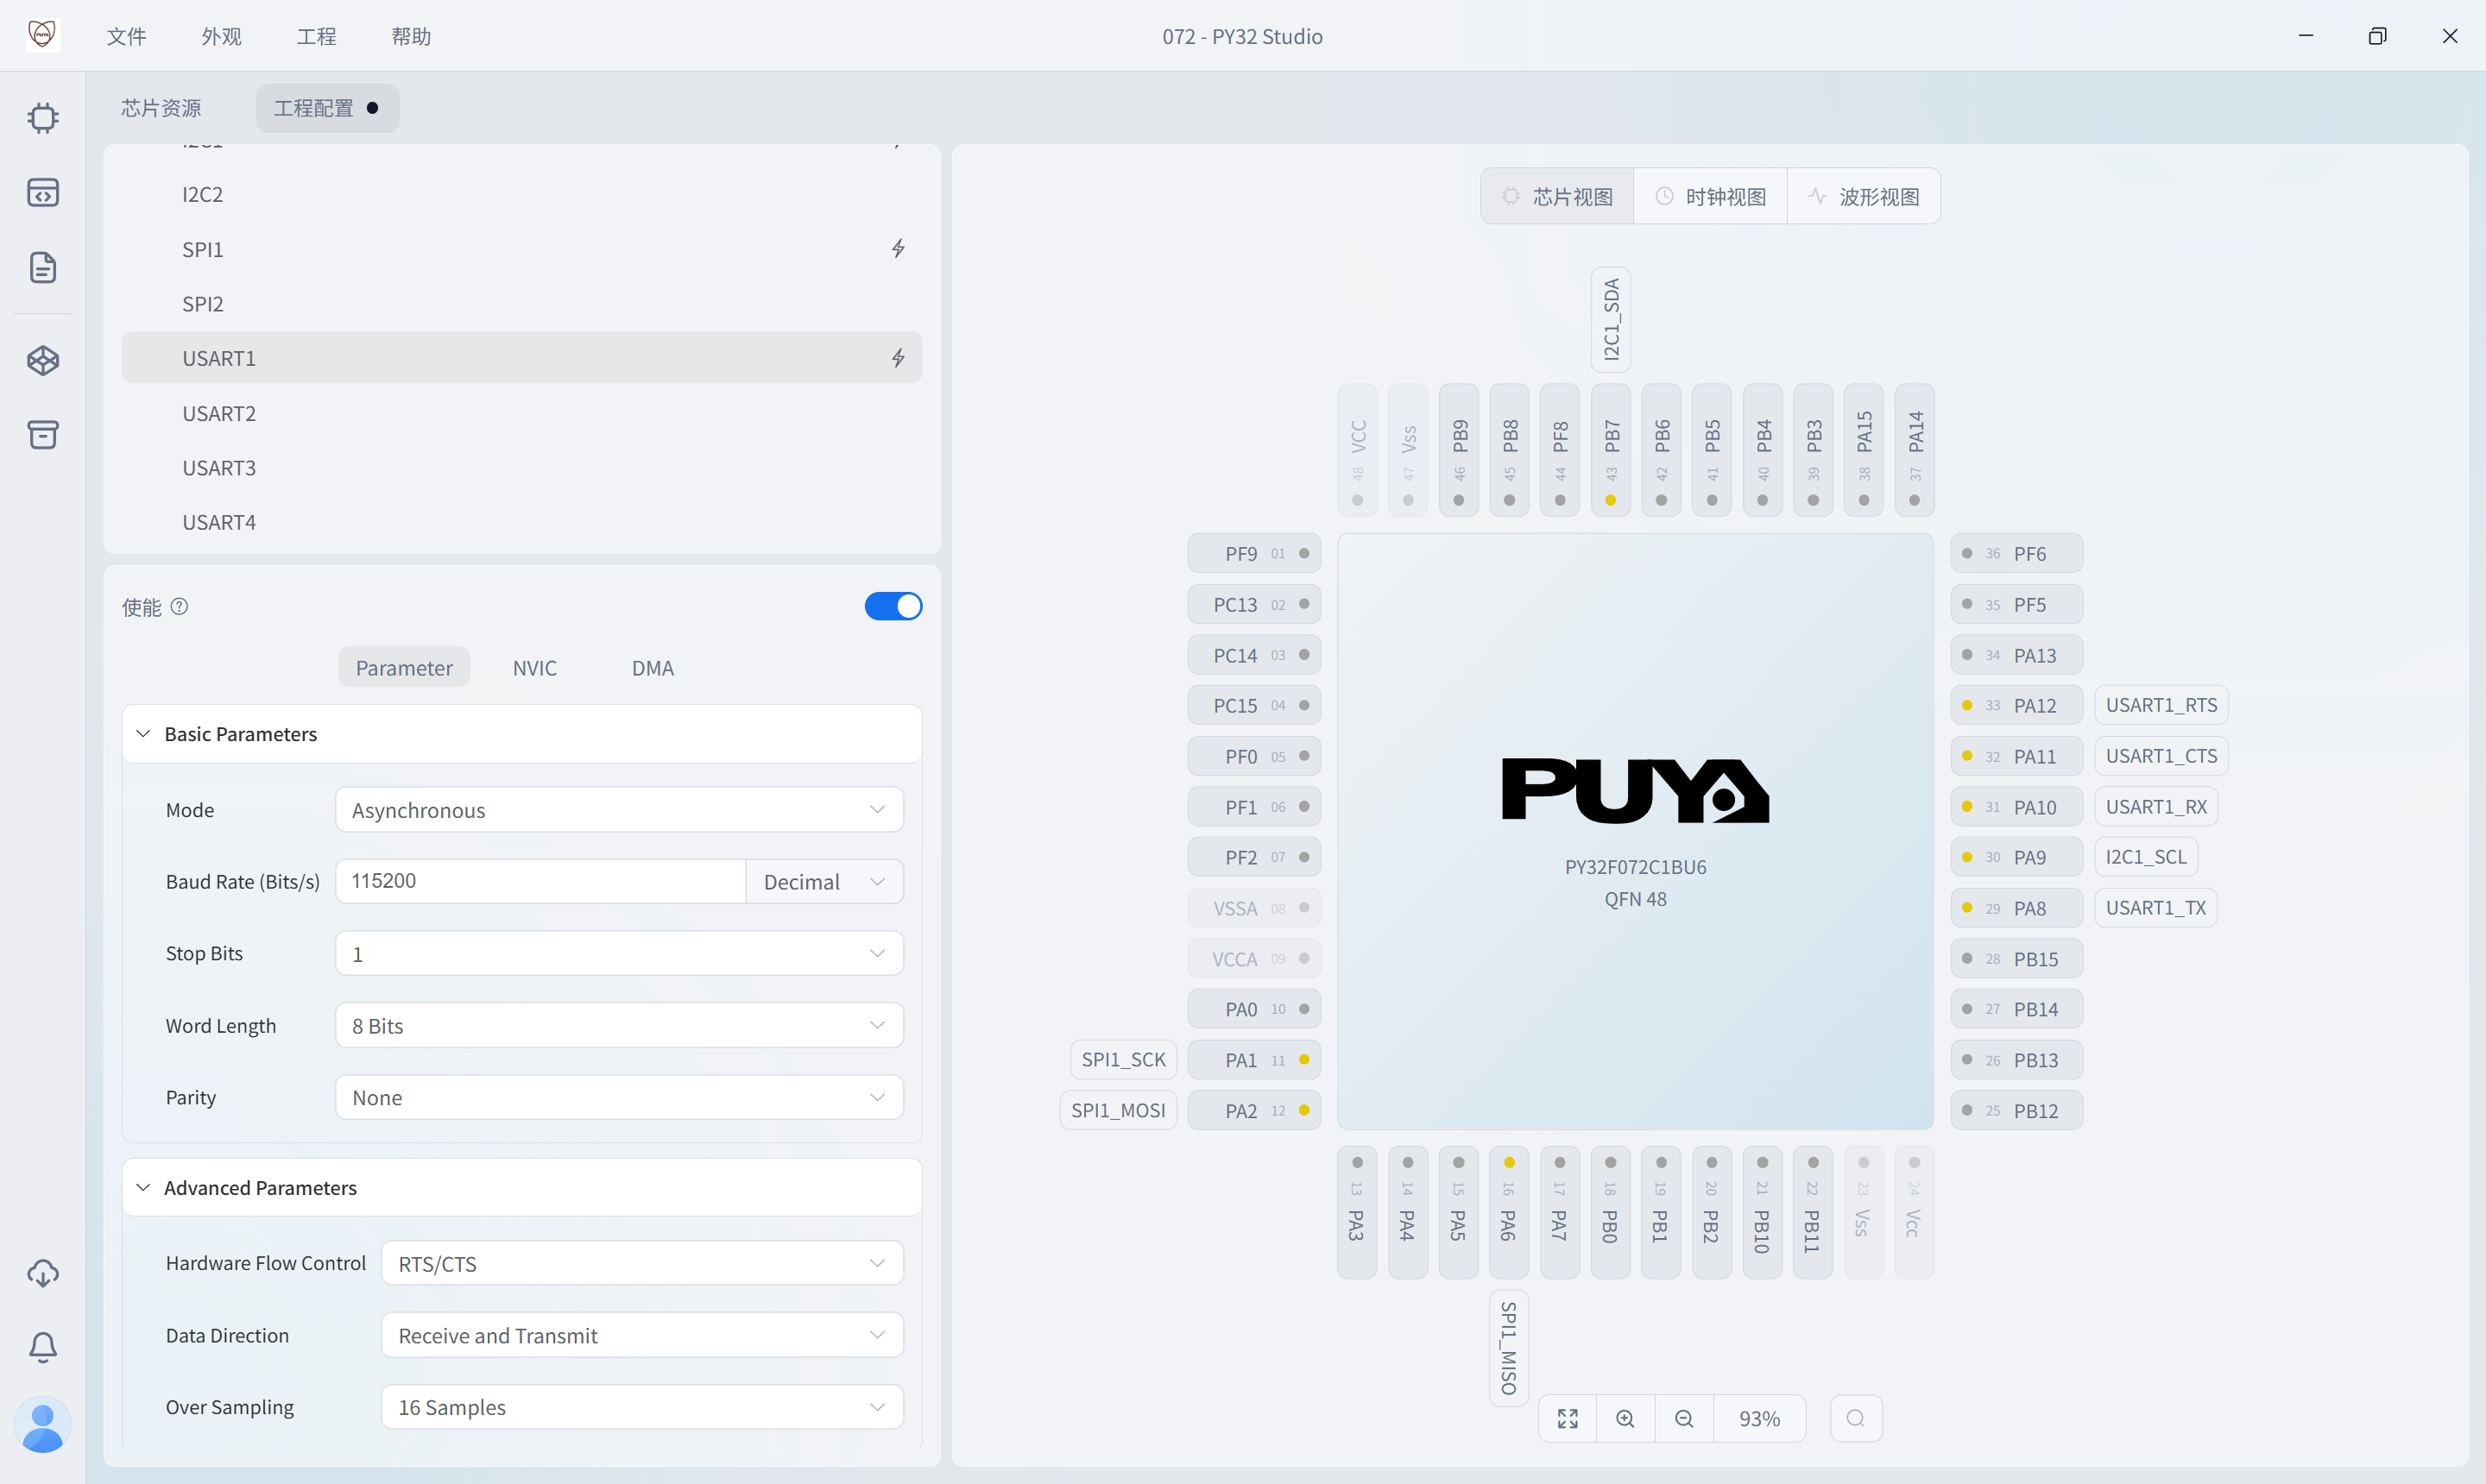
Task: Open the 工程 menu
Action: [x=316, y=36]
